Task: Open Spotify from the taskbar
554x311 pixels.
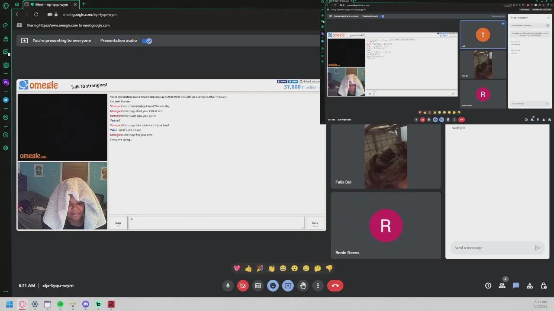Action: tap(60, 304)
